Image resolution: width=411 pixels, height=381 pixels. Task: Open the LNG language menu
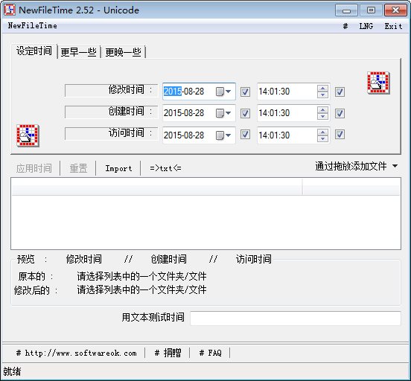[x=366, y=26]
